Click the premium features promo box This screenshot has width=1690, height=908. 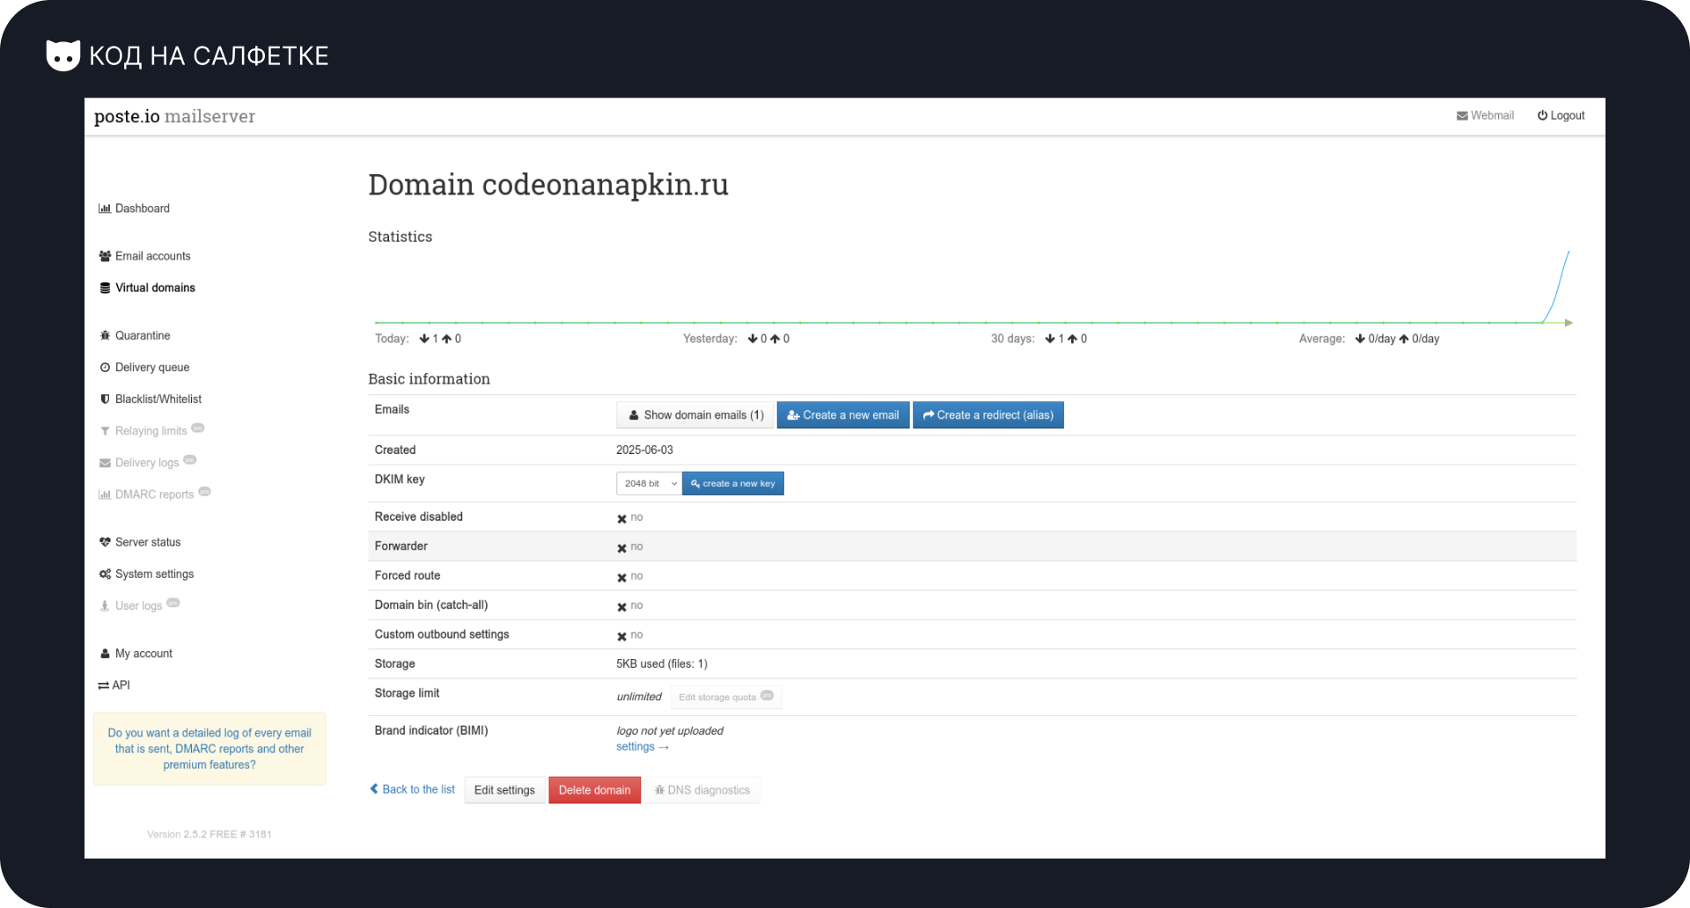tap(209, 749)
